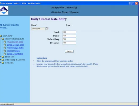This screenshot has width=140, height=106.
Task: Expand the Data Mining & Diabetes node
Action: 1,60
